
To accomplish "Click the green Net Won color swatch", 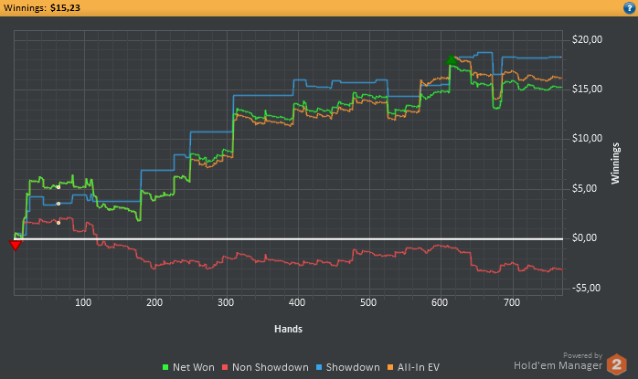I will [165, 367].
